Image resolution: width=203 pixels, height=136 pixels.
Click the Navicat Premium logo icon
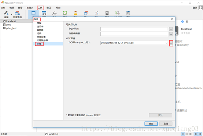point(3,3)
